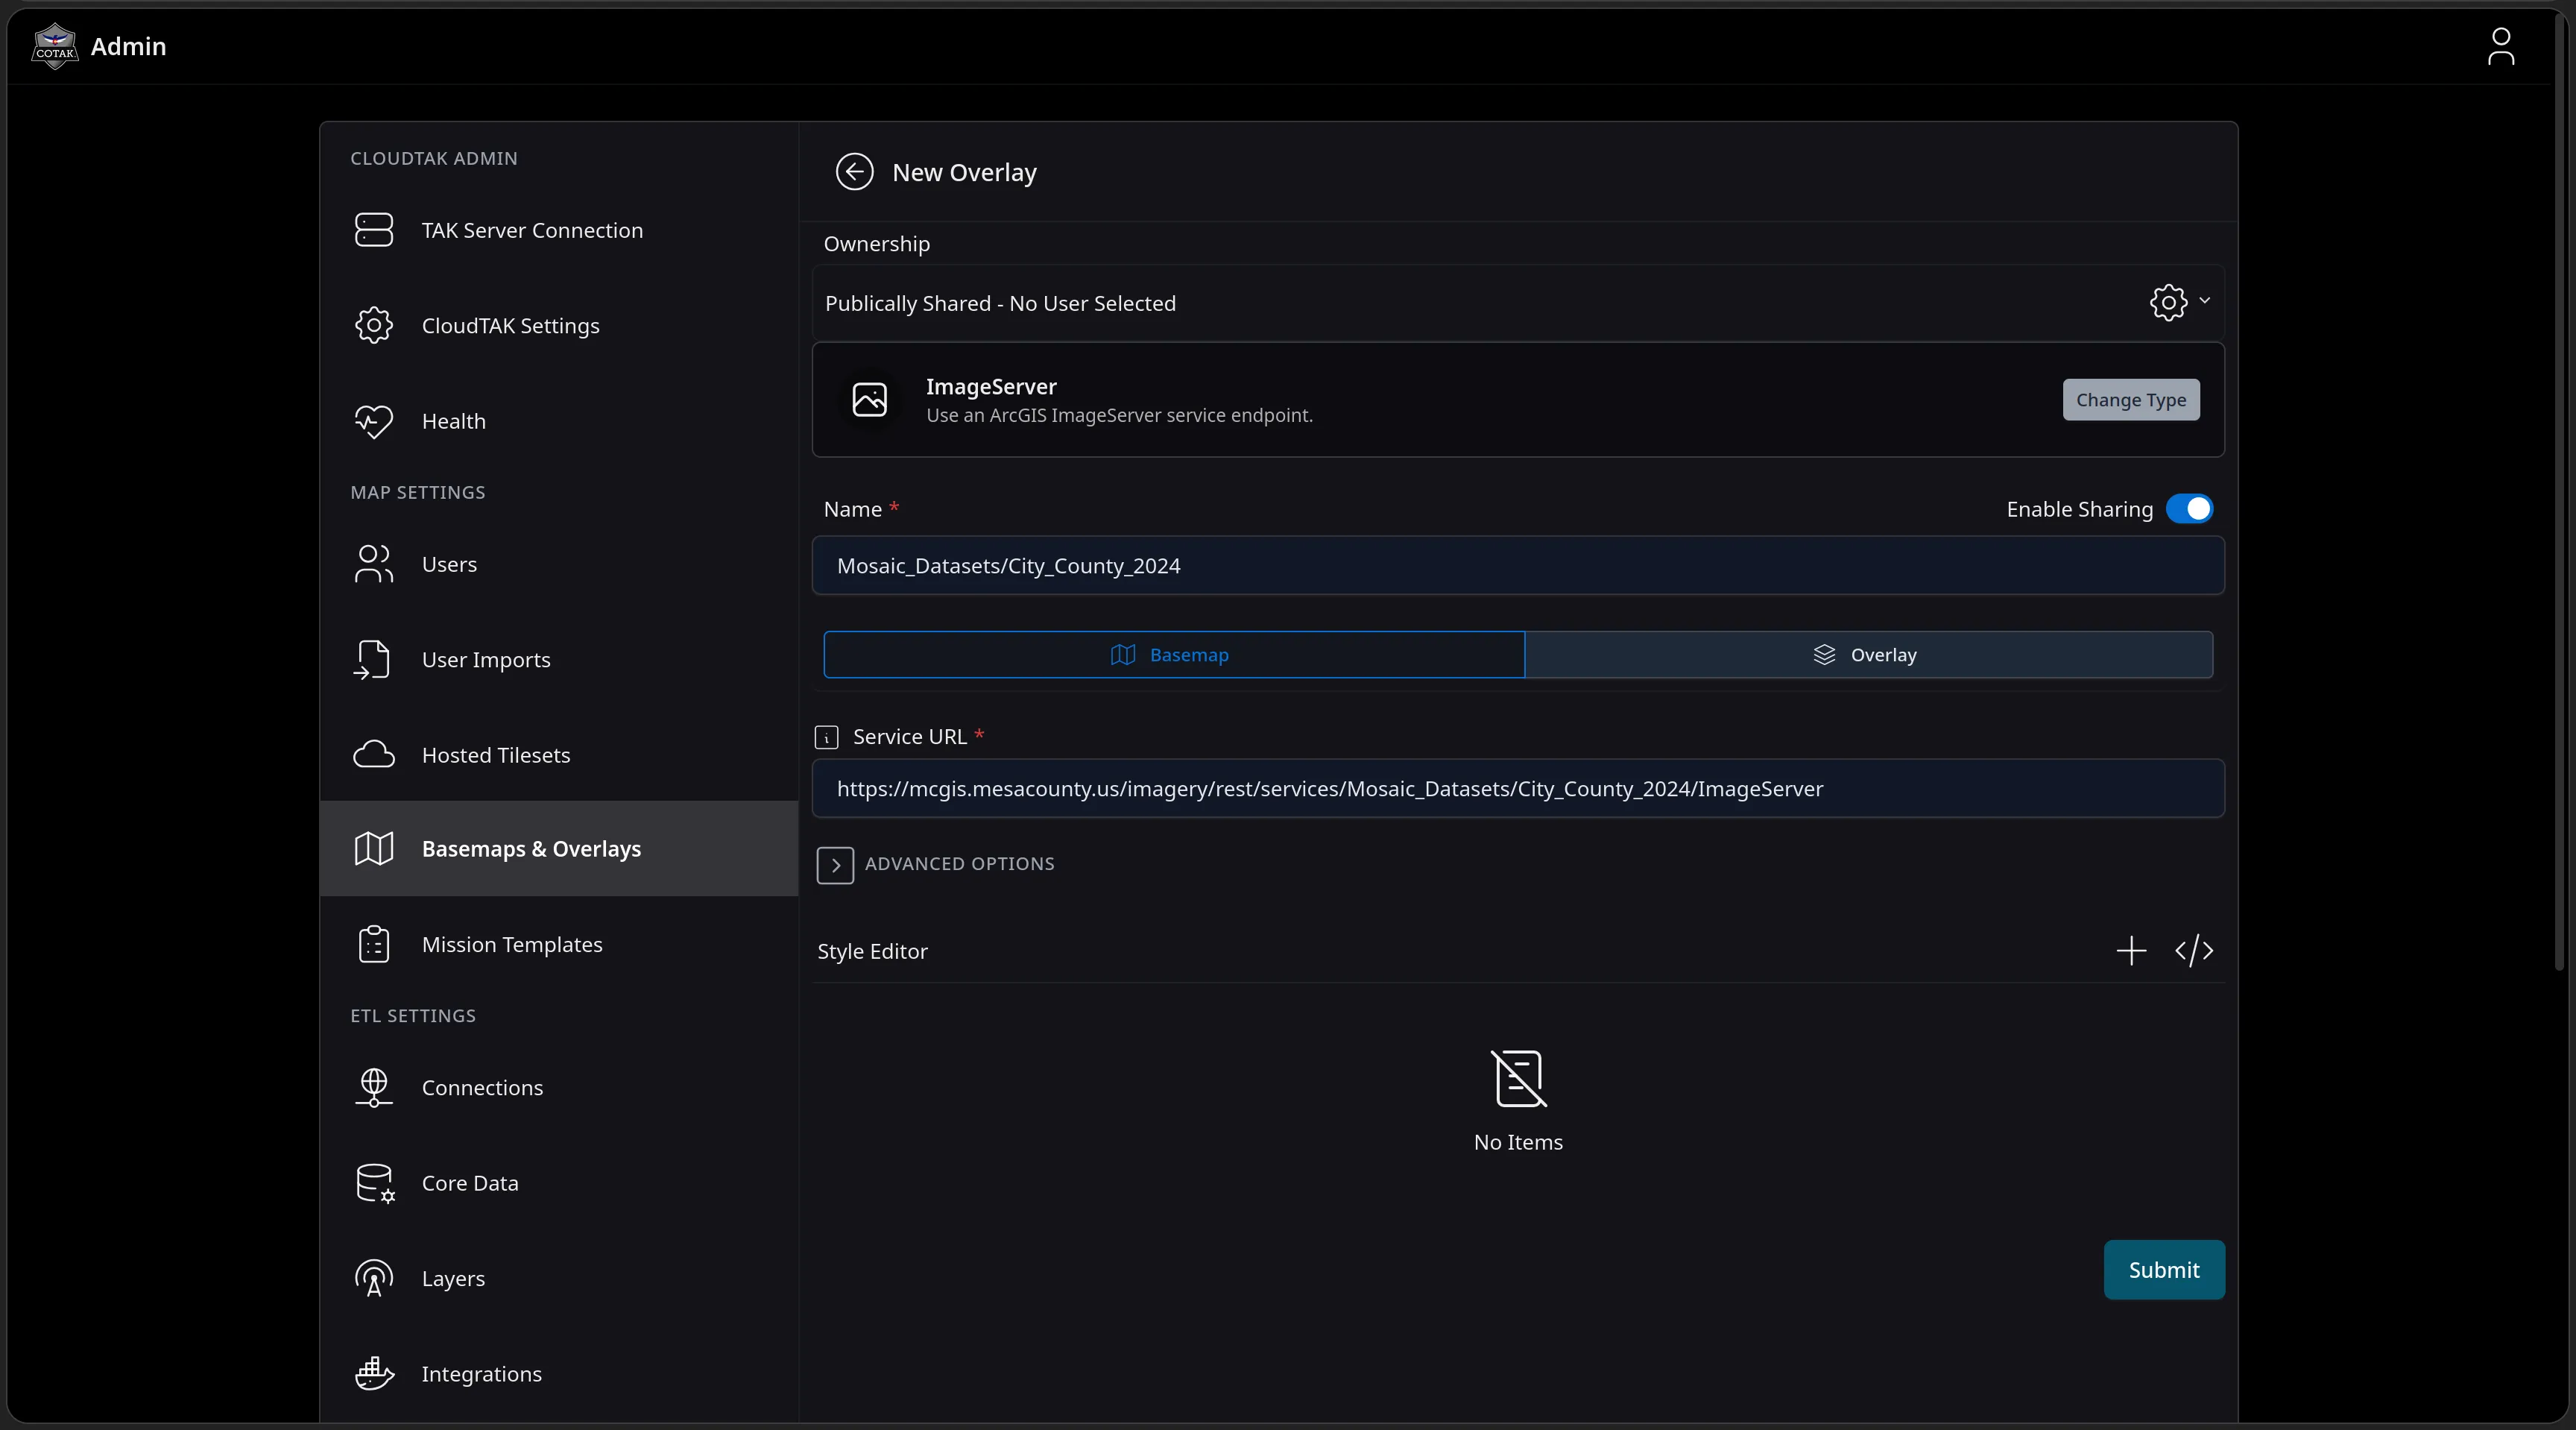The width and height of the screenshot is (2576, 1430).
Task: Open Layers menu item
Action: [559, 1278]
